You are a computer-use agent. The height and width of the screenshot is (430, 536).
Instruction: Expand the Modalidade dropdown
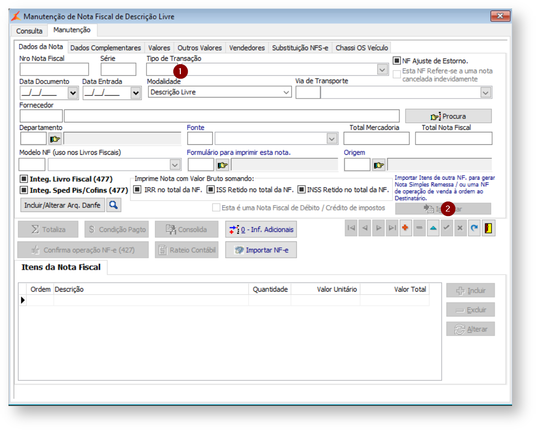[x=286, y=92]
